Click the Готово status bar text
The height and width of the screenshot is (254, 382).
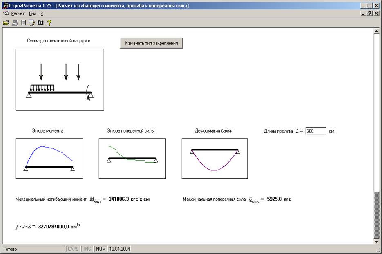click(x=10, y=249)
